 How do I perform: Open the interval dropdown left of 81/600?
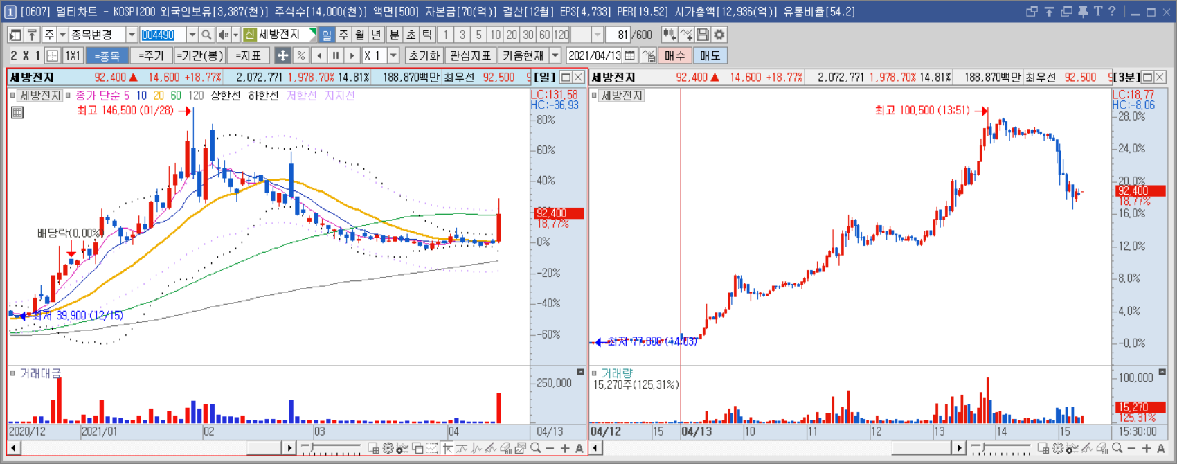coord(598,35)
